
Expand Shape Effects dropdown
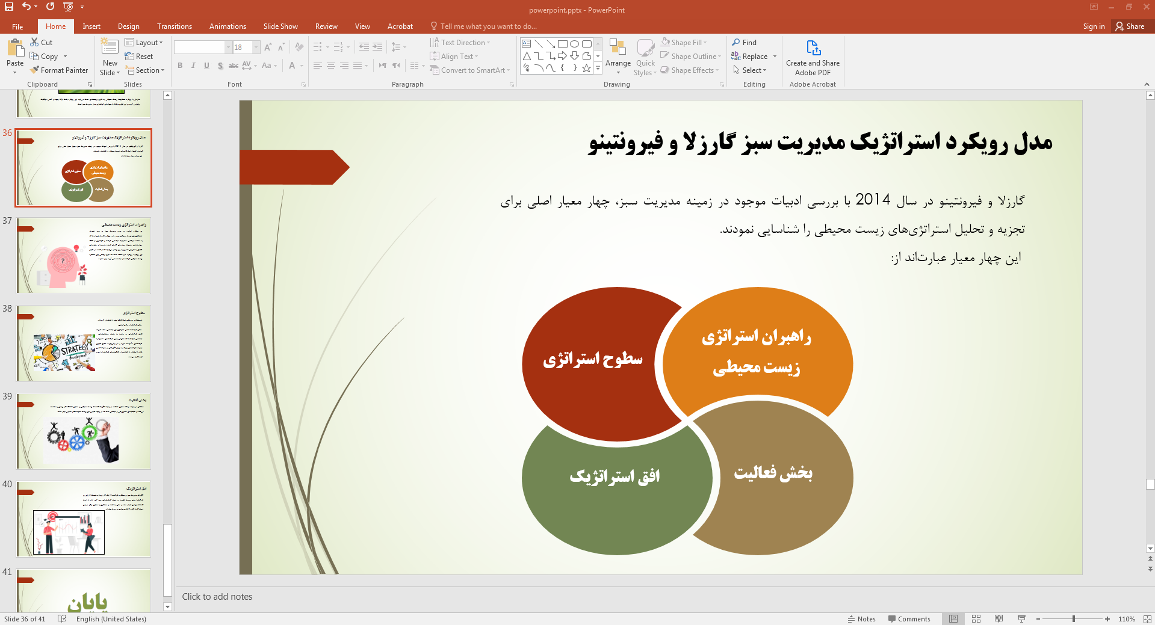pos(690,70)
